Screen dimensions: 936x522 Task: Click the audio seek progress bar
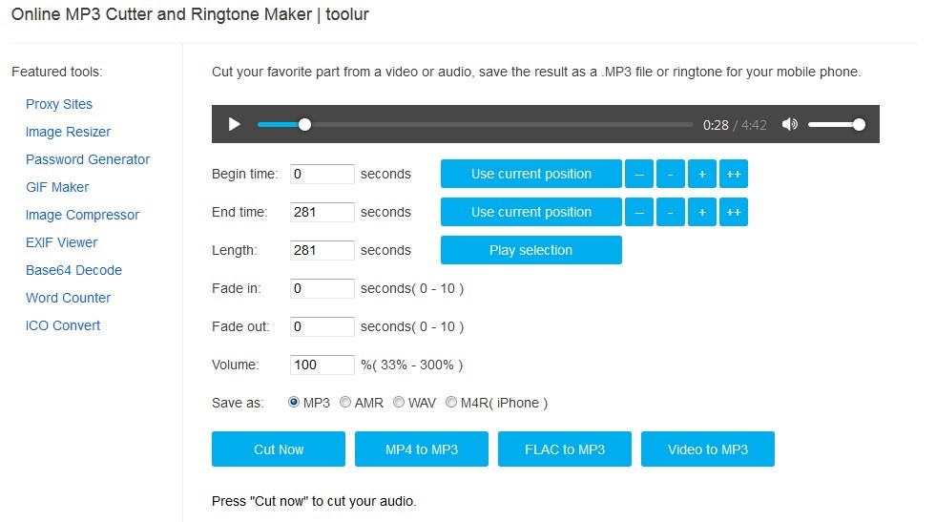475,124
